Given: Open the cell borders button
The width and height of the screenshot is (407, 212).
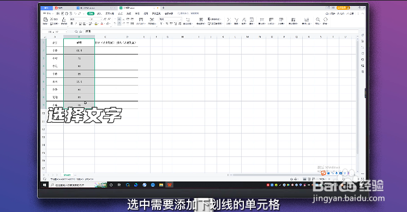Looking at the screenshot, I should click(84, 23).
